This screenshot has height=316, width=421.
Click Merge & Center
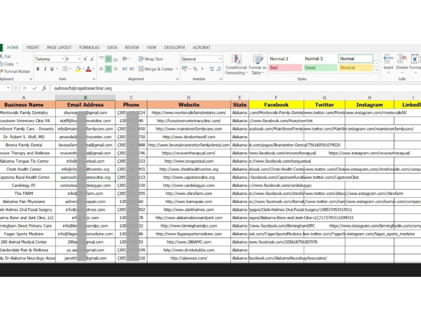[x=156, y=69]
